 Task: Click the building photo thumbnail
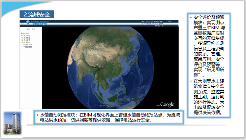(x=12, y=122)
